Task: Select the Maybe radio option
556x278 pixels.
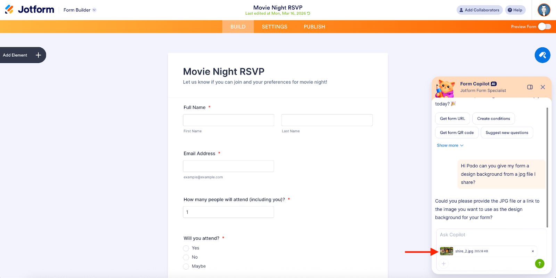Action: coord(186,266)
